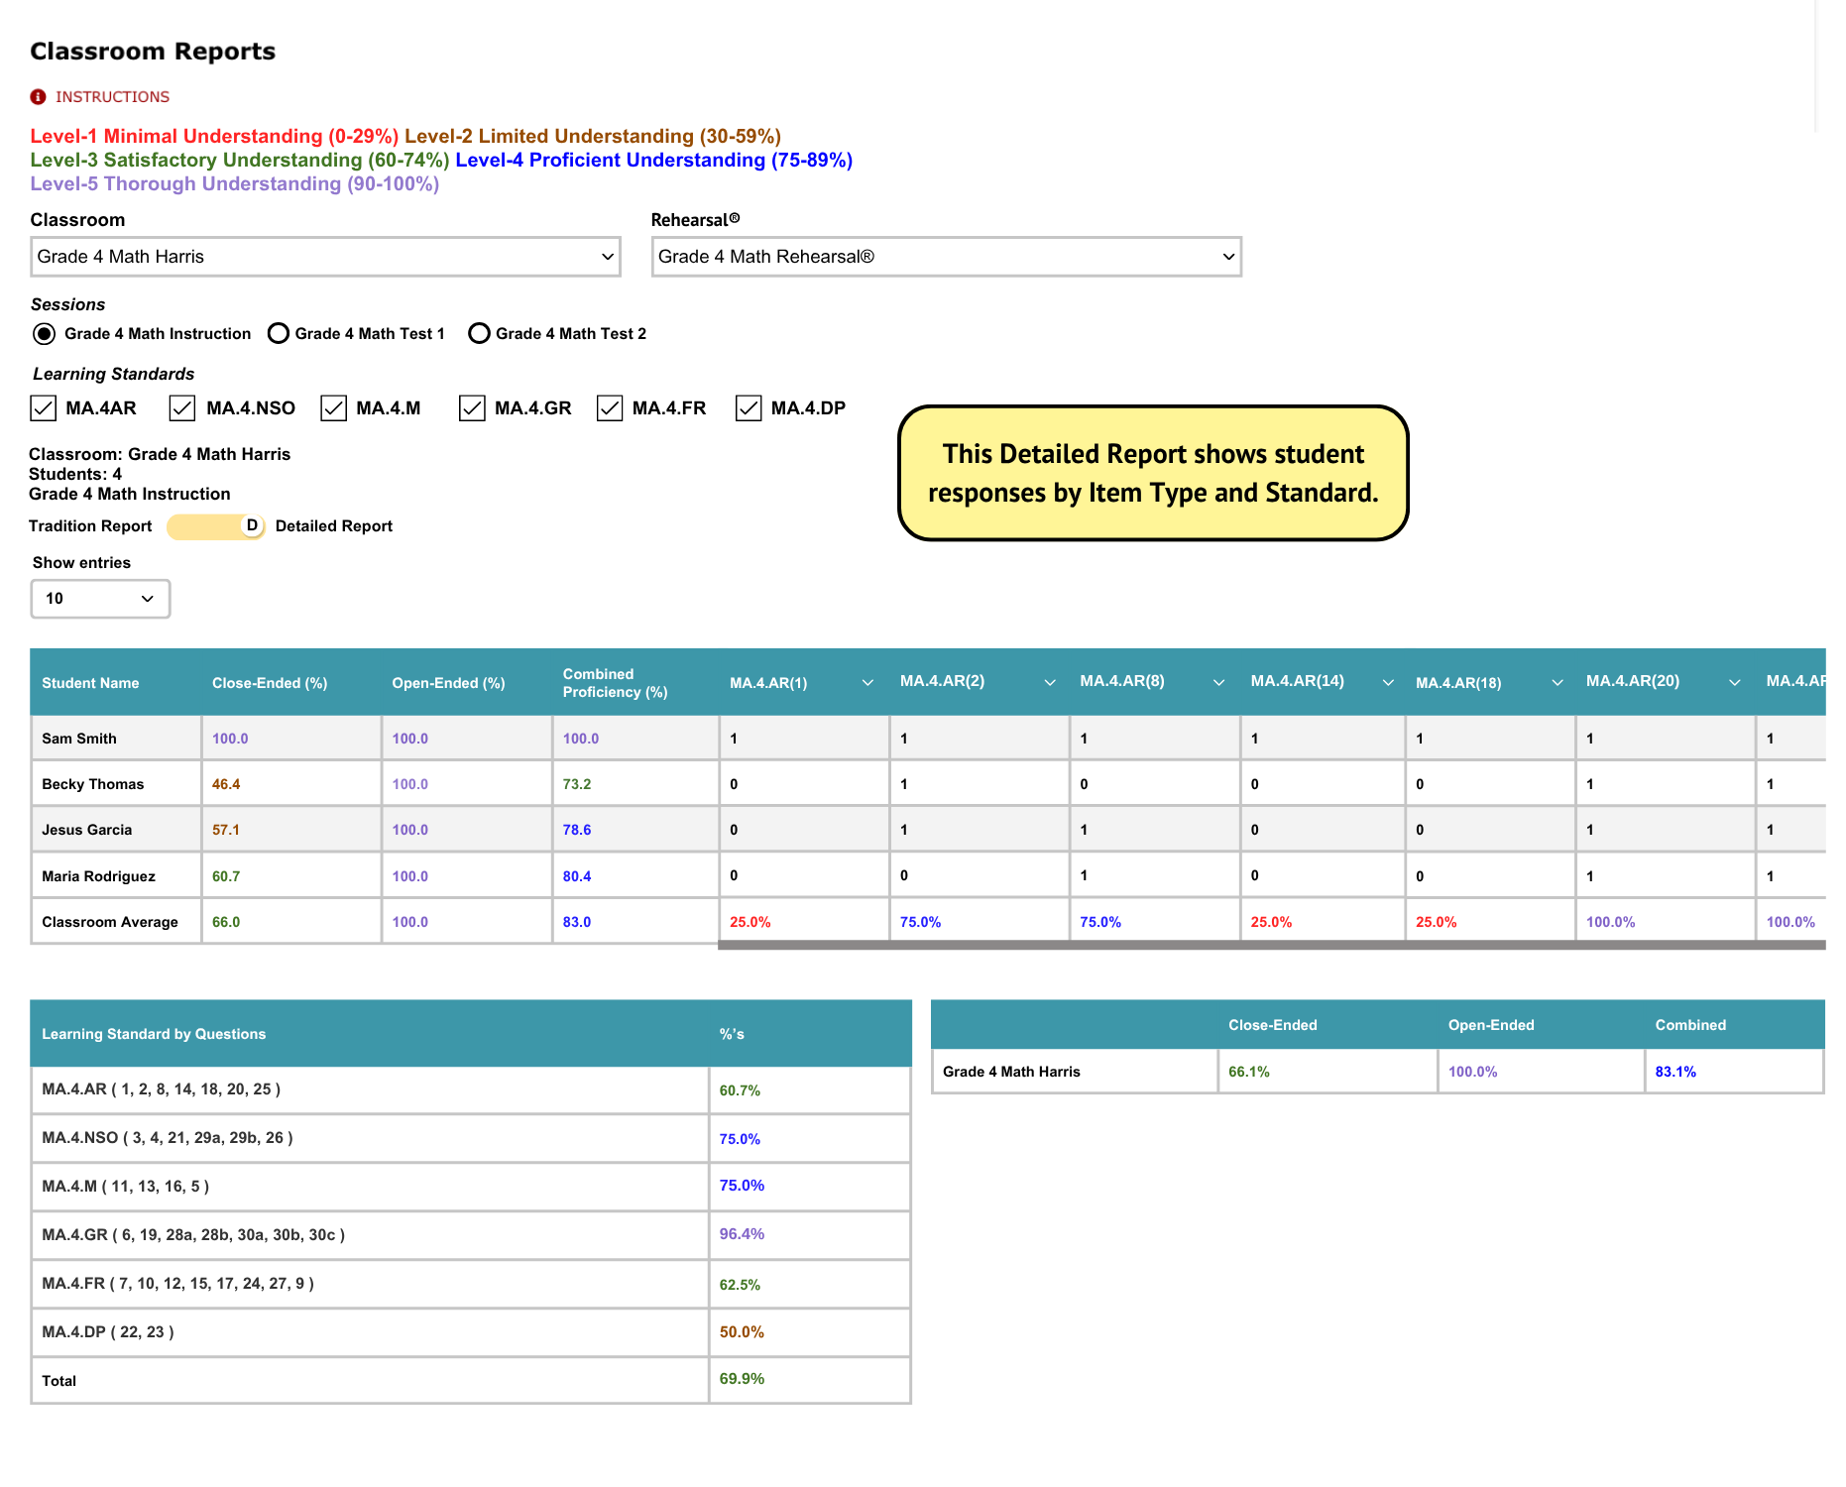Click the Student Name column header

(x=90, y=682)
